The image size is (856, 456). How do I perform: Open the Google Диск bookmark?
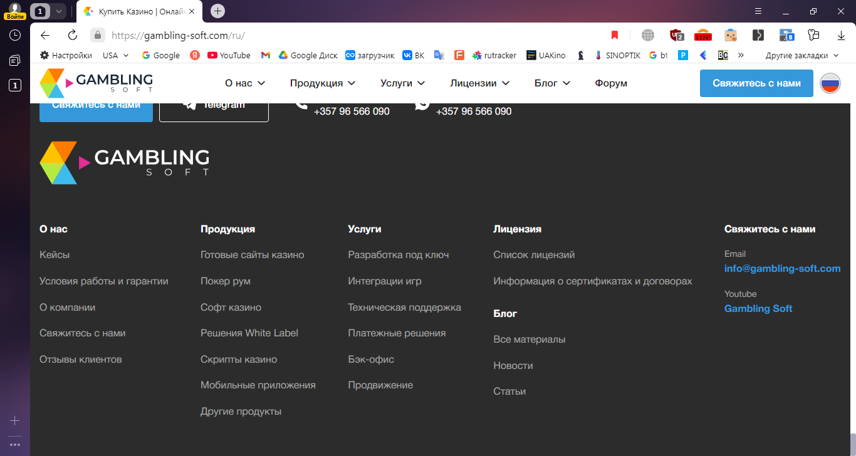(308, 55)
